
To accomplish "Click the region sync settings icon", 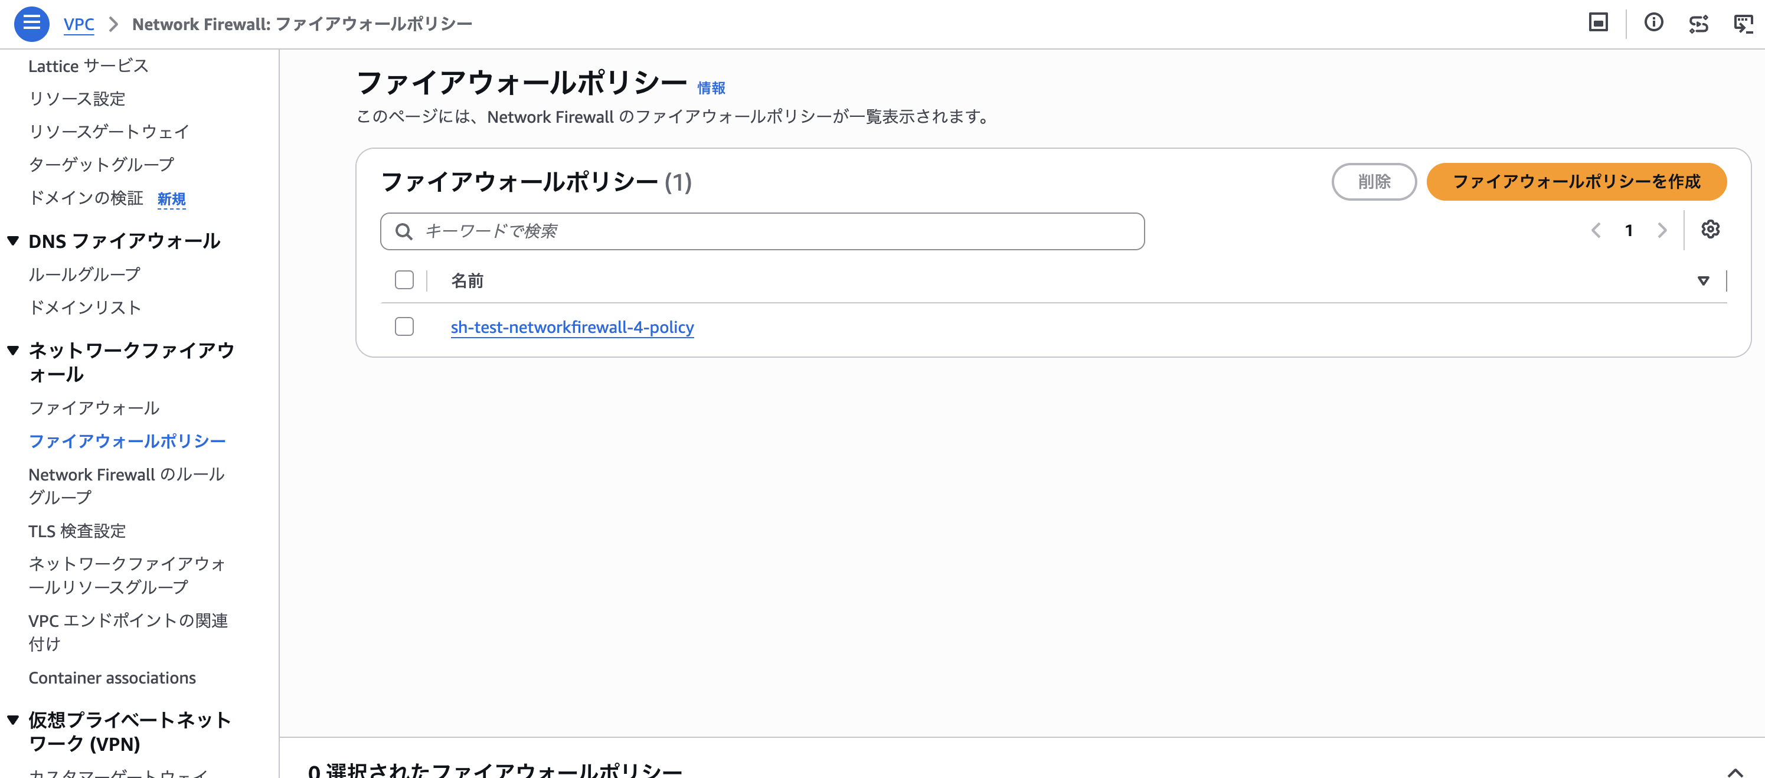I will (1698, 24).
